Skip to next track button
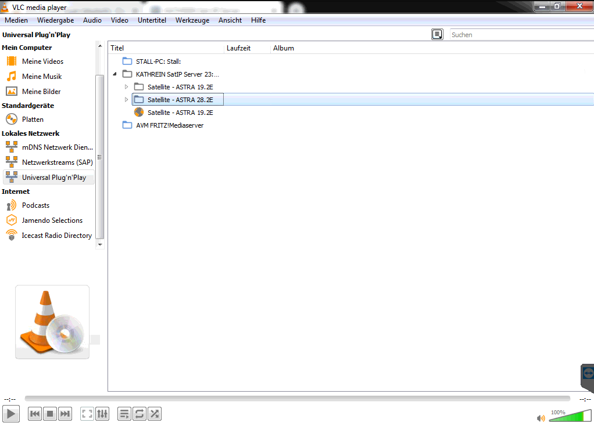 [x=65, y=414]
